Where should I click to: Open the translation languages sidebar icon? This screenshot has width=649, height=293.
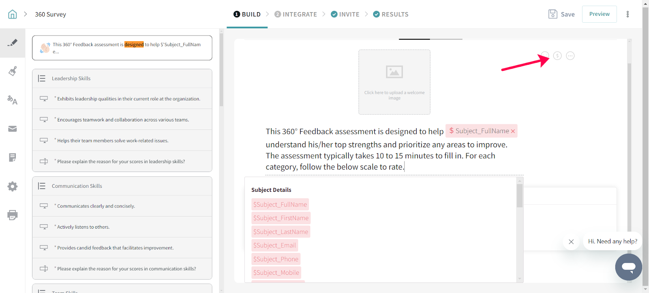coord(13,100)
